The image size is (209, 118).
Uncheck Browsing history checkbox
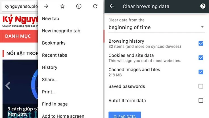pos(201,44)
